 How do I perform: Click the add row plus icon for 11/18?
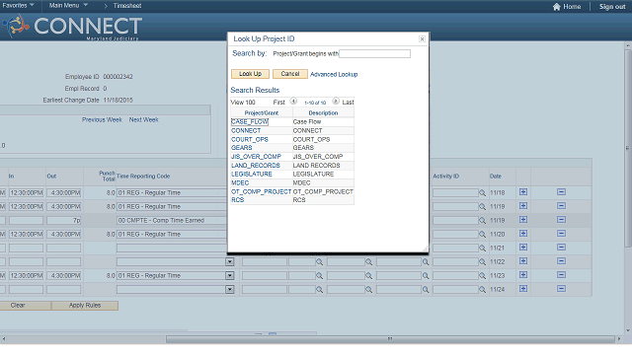point(523,192)
